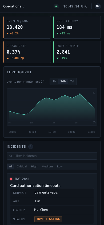The image size is (104, 225).
Task: Click the orange up arrow beside +0.08 pp
Action: point(8,58)
